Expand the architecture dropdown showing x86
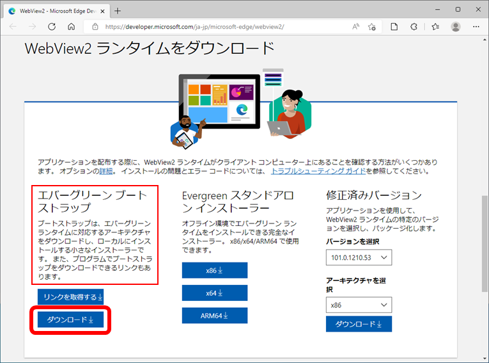The height and width of the screenshot is (363, 489). pos(359,305)
